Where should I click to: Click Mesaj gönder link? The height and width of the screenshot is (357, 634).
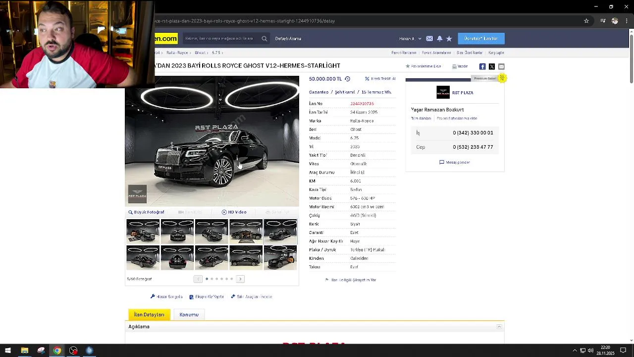coord(455,162)
